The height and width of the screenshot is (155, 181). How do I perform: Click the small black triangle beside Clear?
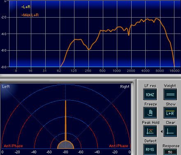tap(162, 131)
